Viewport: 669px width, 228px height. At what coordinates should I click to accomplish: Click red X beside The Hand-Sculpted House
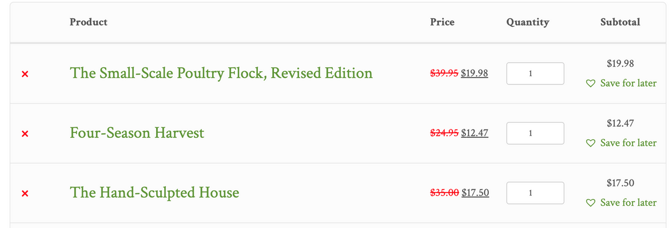coord(25,194)
